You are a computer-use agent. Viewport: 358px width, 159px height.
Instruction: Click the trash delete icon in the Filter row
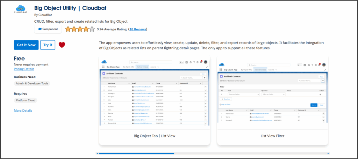coord(320,94)
